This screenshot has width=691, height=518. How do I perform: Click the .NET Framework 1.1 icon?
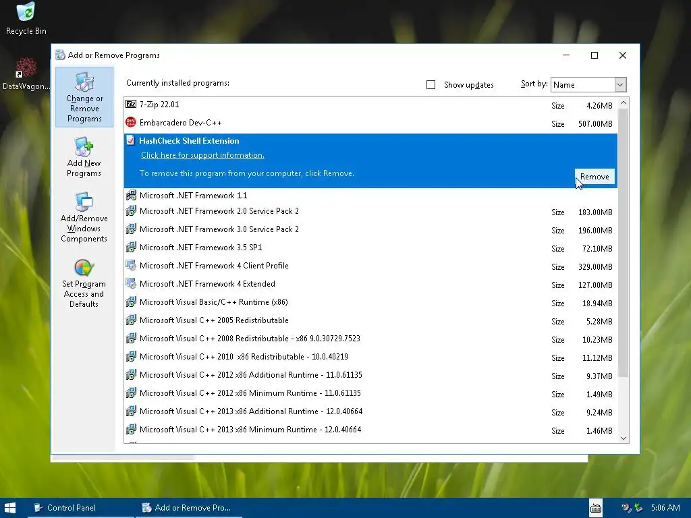[131, 195]
